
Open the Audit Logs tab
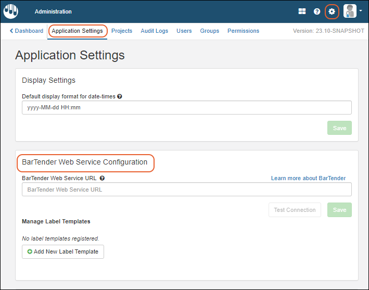tap(154, 31)
